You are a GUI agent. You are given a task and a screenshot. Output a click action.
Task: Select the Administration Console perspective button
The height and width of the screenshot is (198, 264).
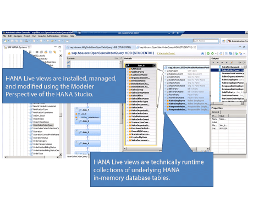pos(238,41)
